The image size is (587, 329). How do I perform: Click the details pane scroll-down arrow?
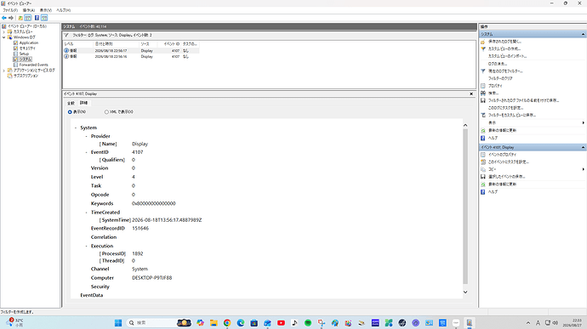465,292
